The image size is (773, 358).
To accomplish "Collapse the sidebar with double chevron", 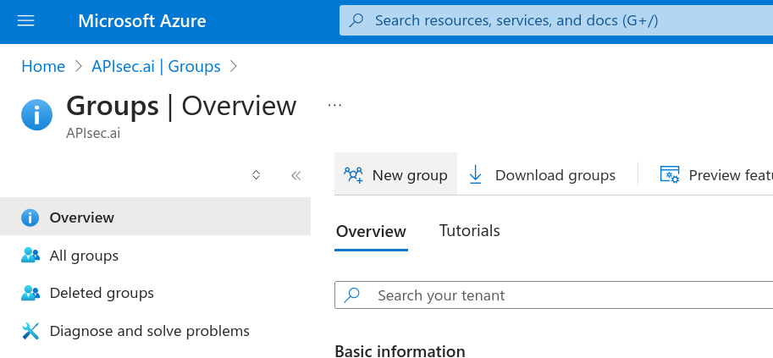I will [x=295, y=175].
